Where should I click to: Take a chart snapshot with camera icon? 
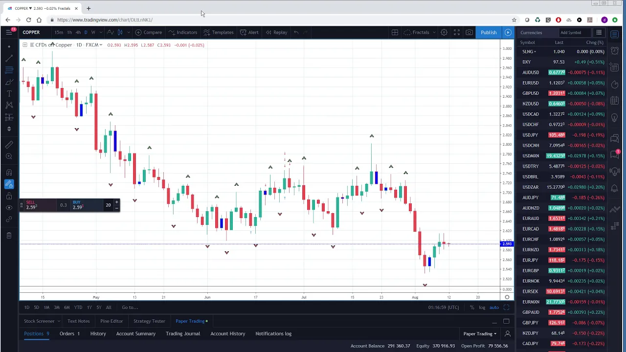pos(469,32)
